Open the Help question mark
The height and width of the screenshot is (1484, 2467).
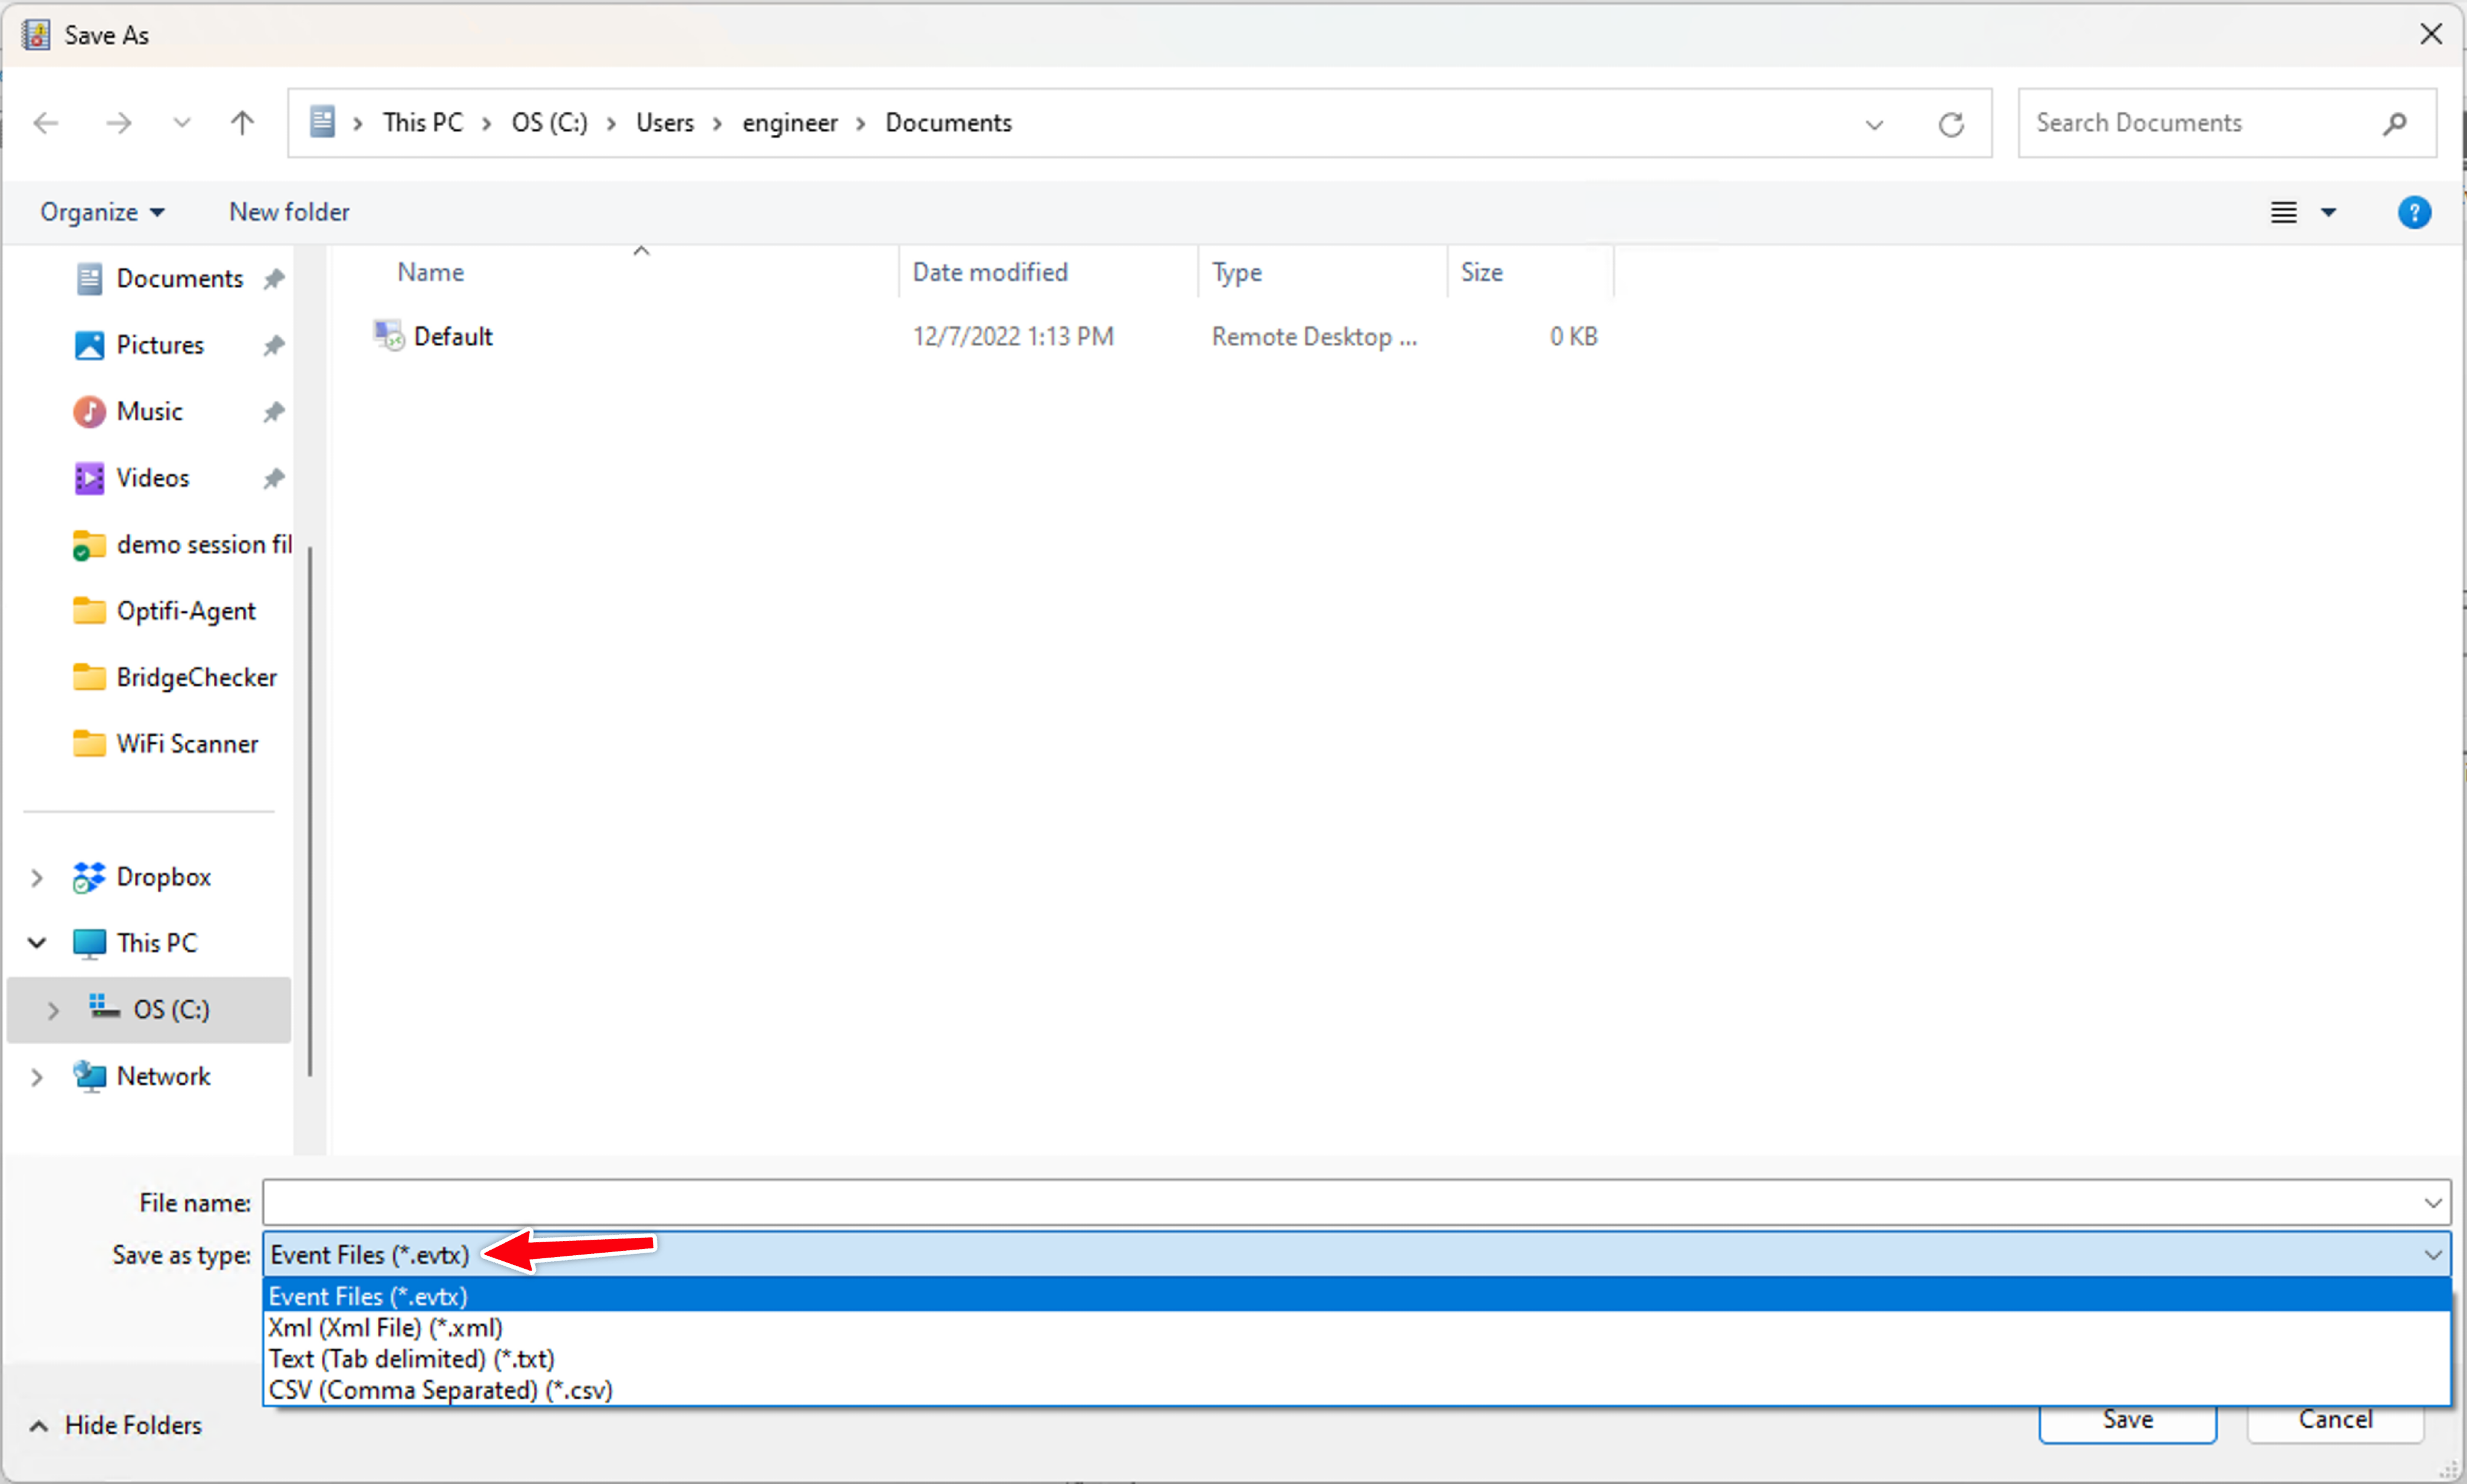tap(2414, 212)
